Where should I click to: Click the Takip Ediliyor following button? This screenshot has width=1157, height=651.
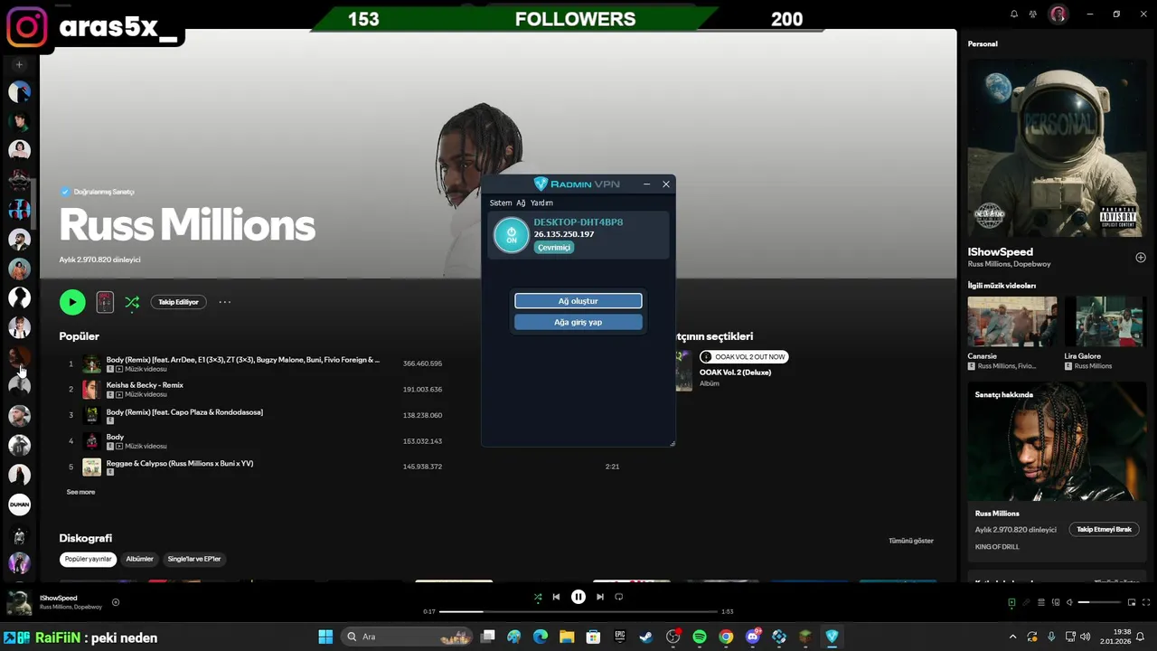[x=178, y=302]
